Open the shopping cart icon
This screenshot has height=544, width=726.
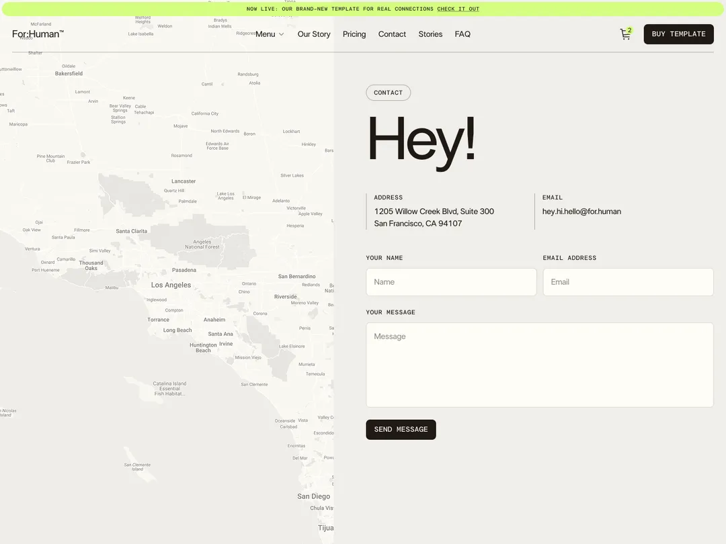(624, 34)
